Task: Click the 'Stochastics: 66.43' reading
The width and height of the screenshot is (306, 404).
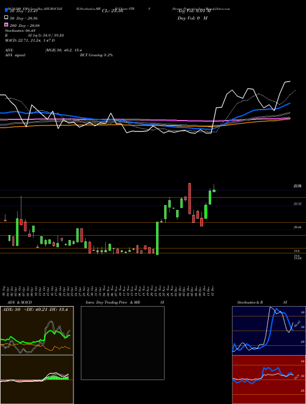Action: [20, 31]
